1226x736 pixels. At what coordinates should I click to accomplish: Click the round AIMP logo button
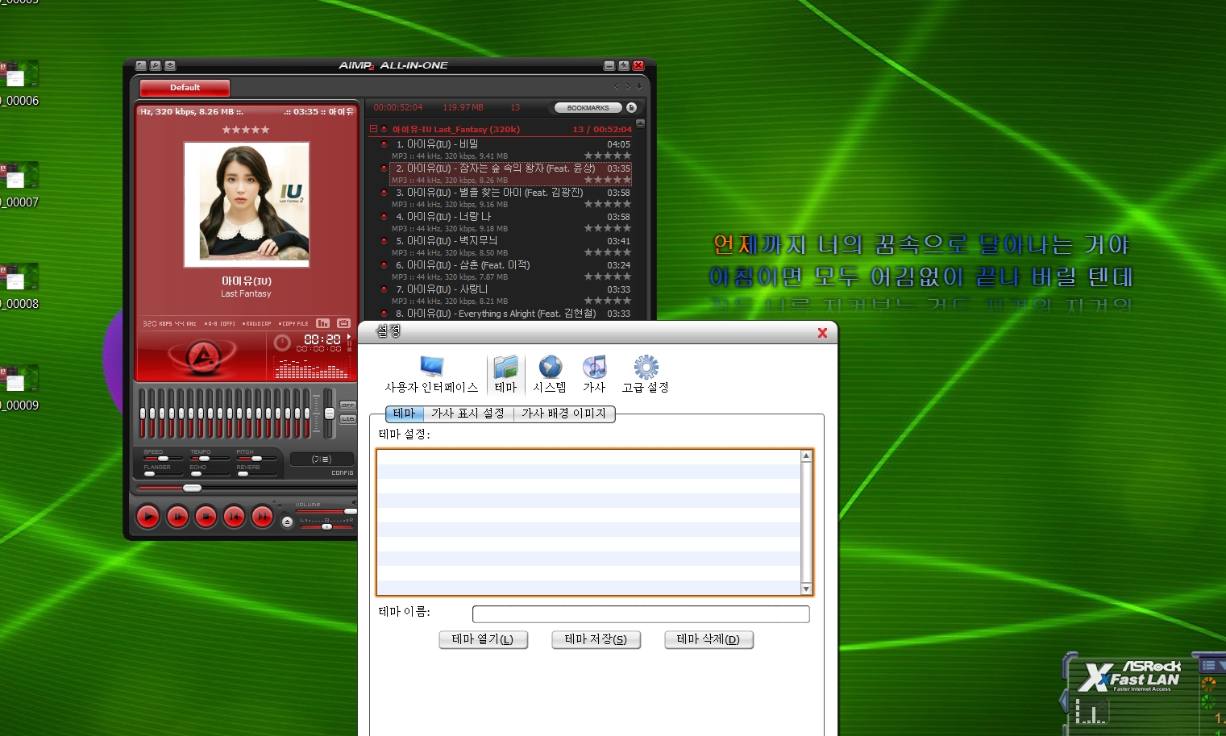pyautogui.click(x=203, y=356)
